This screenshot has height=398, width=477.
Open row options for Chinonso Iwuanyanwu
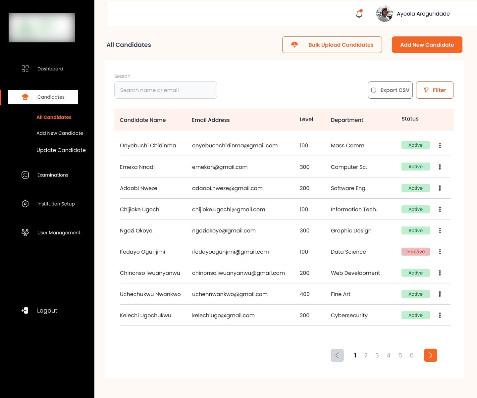tap(440, 273)
